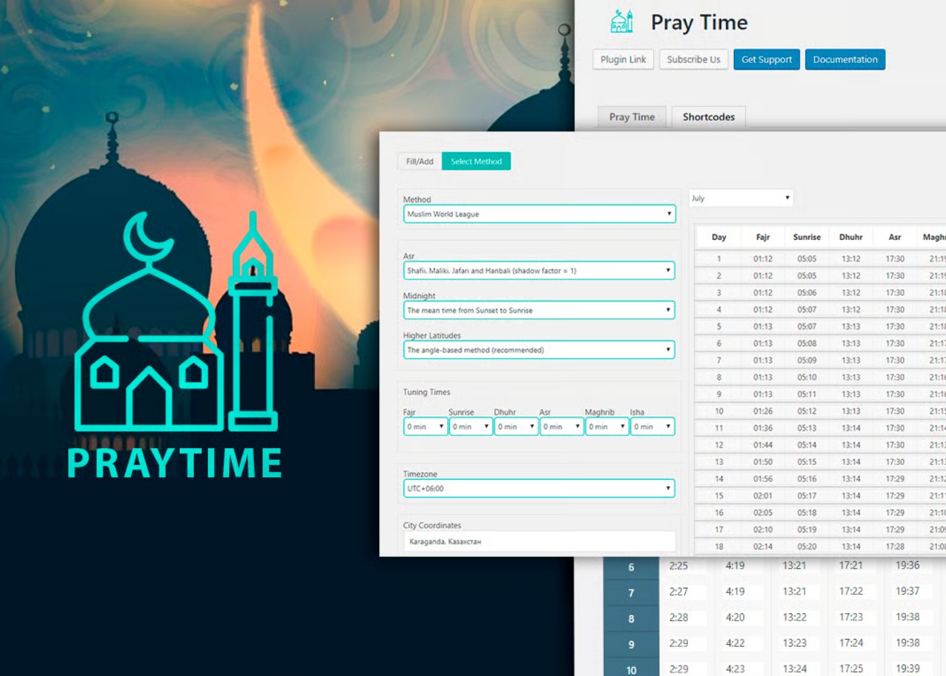Switch to the Pray Time tab
This screenshot has width=946, height=676.
(632, 117)
